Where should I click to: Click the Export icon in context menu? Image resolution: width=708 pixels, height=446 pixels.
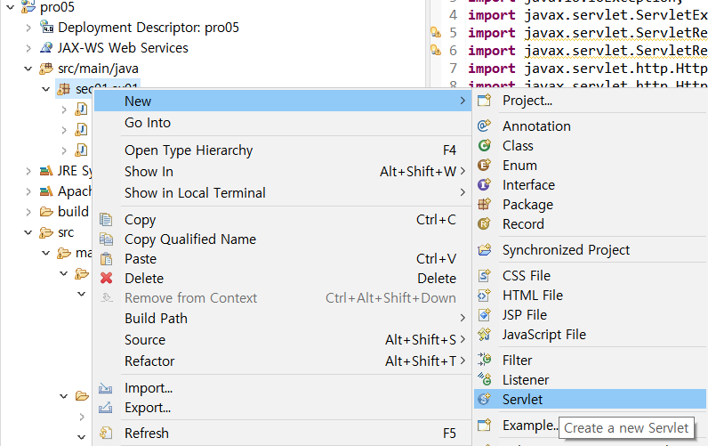[106, 408]
